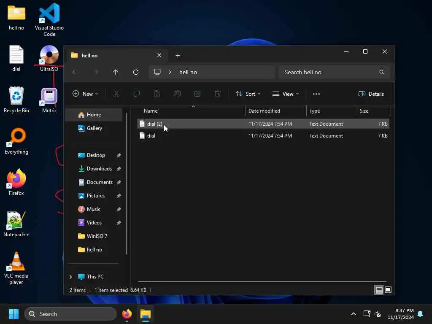Click the PC monitor icon in address bar
Image resolution: width=432 pixels, height=324 pixels.
click(x=157, y=72)
